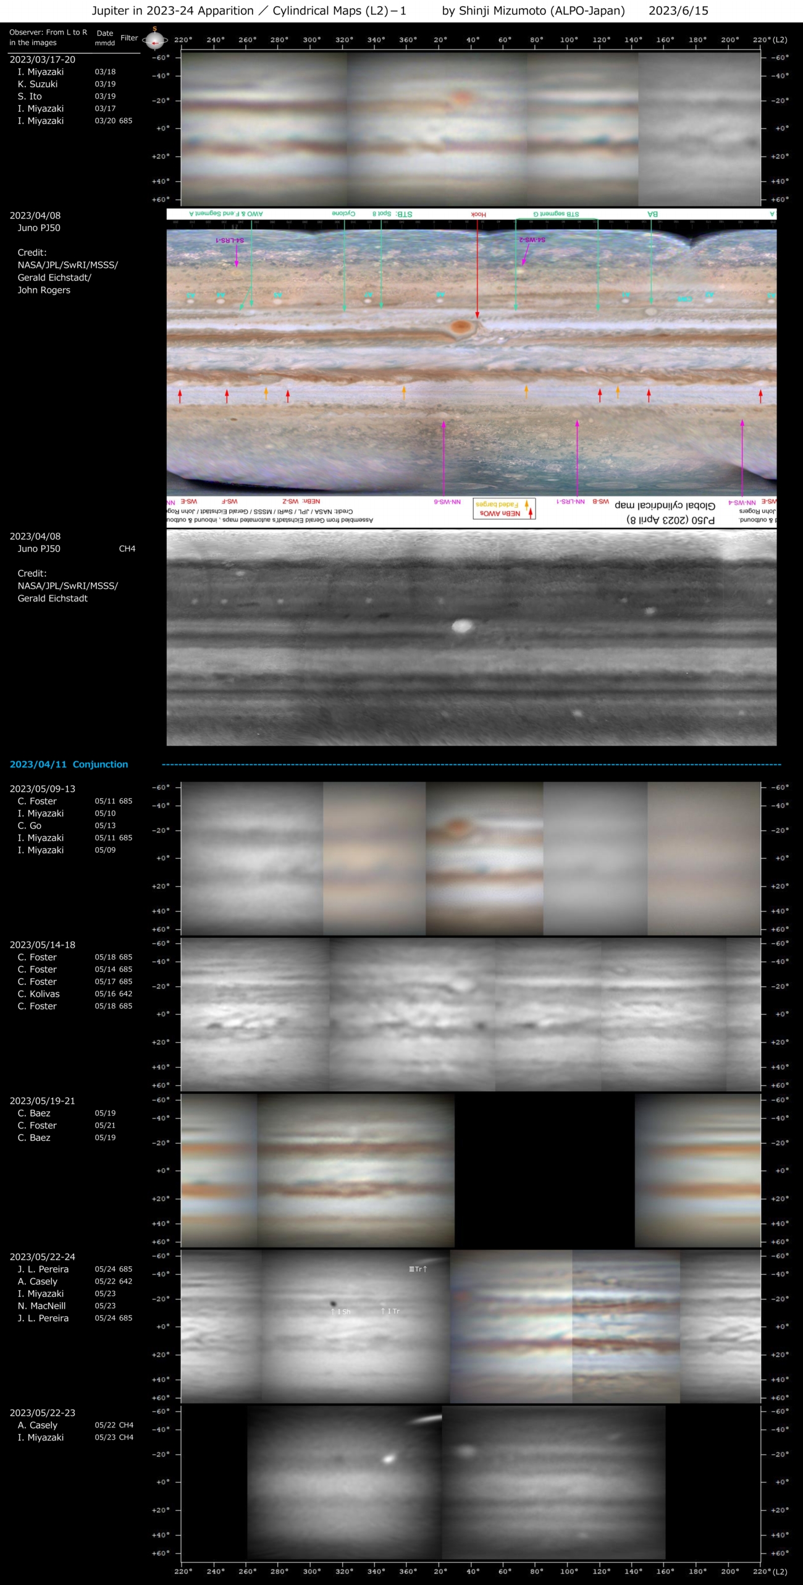Click the NEB AWOs legend box
The width and height of the screenshot is (803, 1585).
504,509
